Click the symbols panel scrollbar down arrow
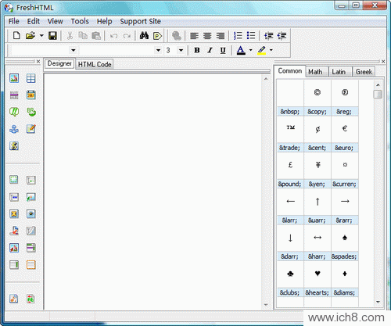Screen dimensions: 391x326 coord(378,302)
